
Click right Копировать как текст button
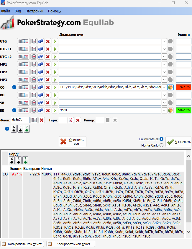pyautogui.click(x=71, y=244)
